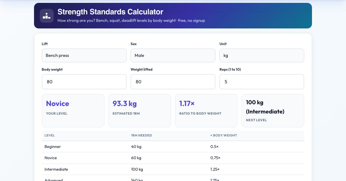This screenshot has width=346, height=181.
Task: Open the Sex dropdown showing Male
Action: 173,55
